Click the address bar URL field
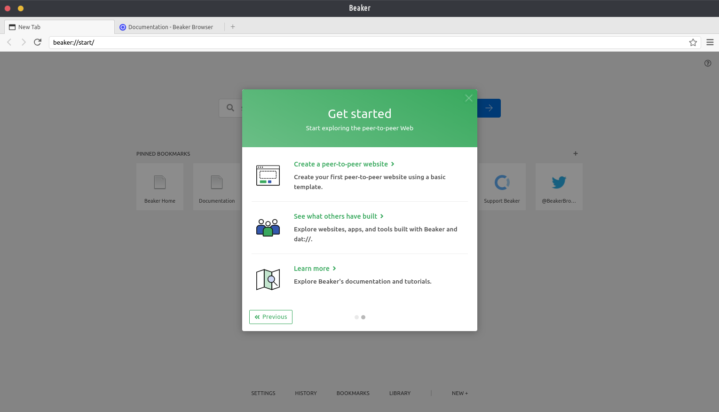Viewport: 719px width, 412px height. [367, 42]
